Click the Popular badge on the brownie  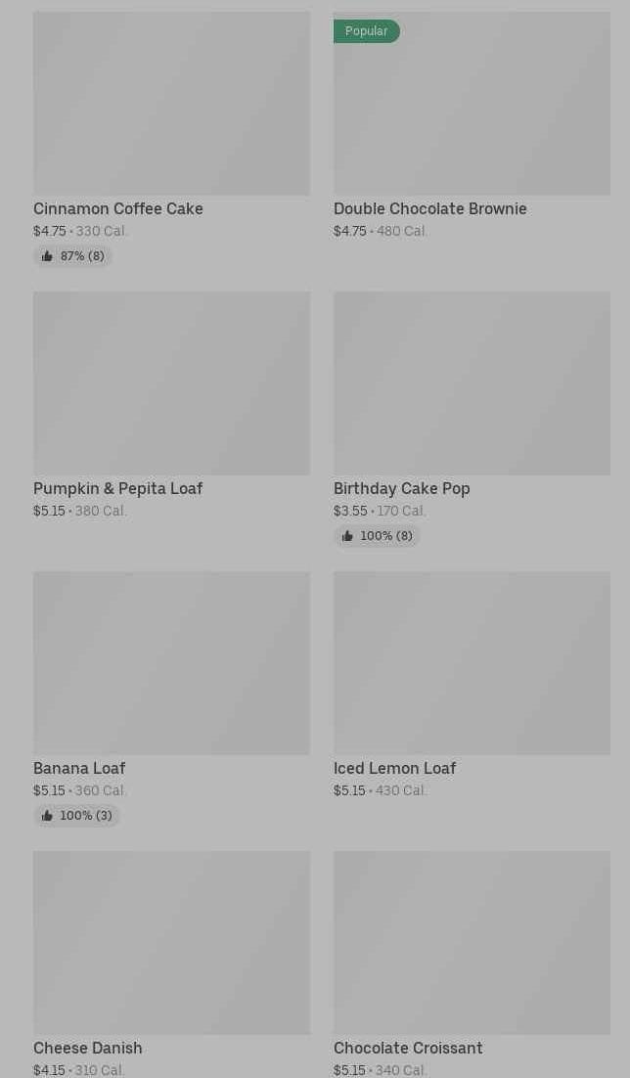366,31
